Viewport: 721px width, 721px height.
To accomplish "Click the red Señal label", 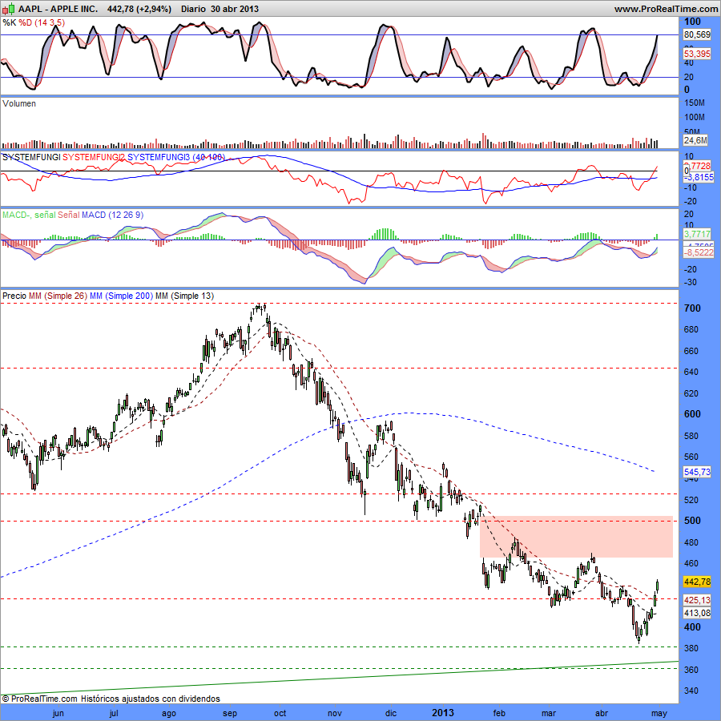I will (x=69, y=215).
